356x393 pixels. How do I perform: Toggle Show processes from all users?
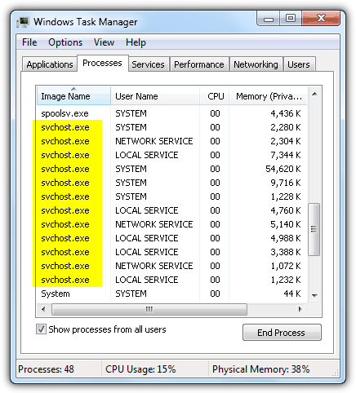point(41,329)
